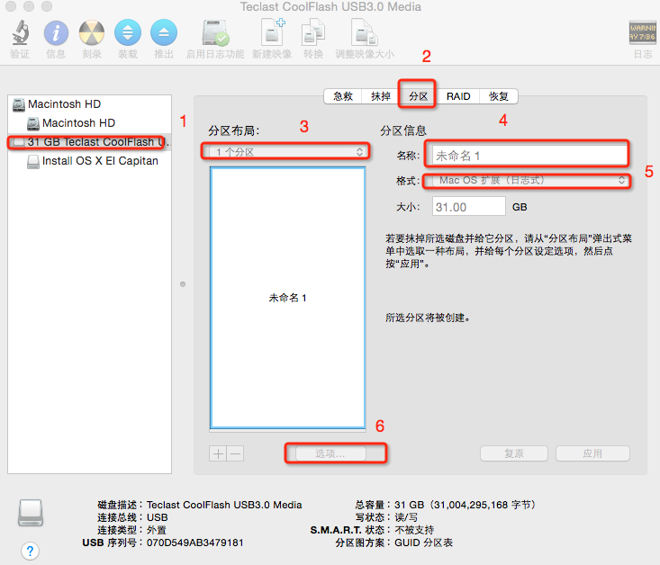660x565 pixels.
Task: Click the 分区布局 label
Action: click(x=234, y=130)
